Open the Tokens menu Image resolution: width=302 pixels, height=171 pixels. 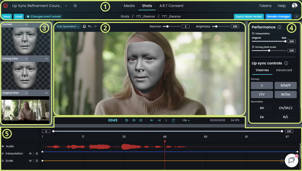[x=265, y=6]
